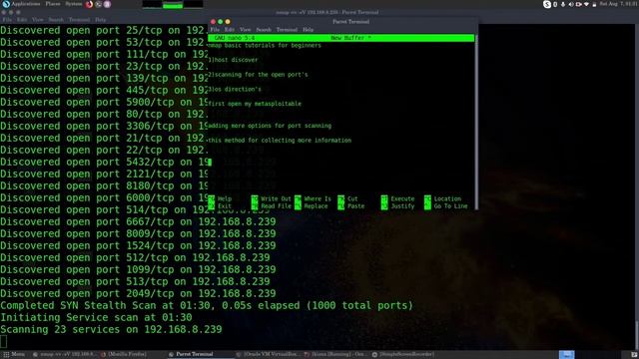Click the line '2)scanning for the open port's'

click(259, 75)
